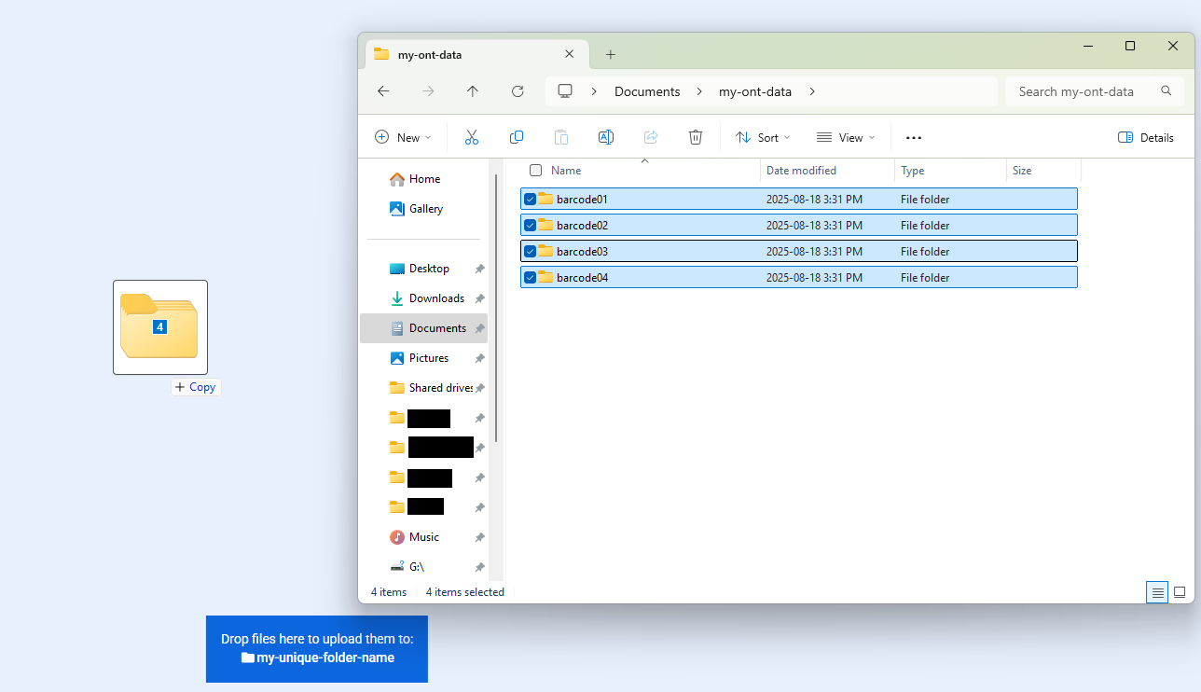
Task: Go up one folder level arrow
Action: (x=473, y=91)
